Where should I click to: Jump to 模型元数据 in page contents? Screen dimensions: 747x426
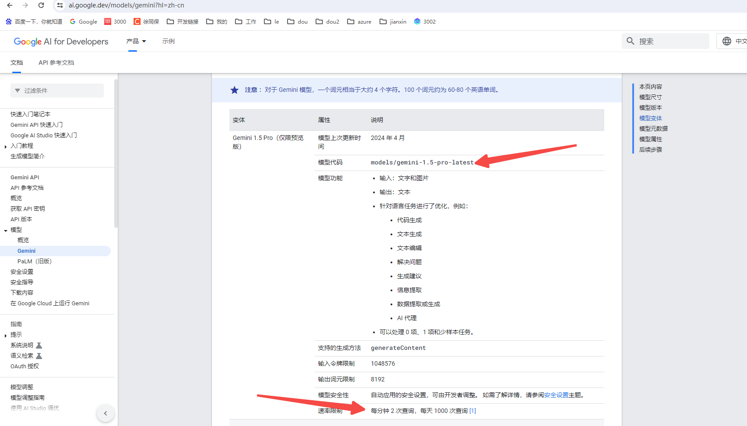click(x=653, y=129)
